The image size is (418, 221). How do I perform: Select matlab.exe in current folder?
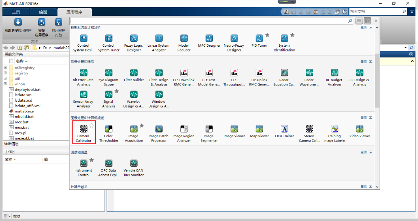pyautogui.click(x=24, y=111)
